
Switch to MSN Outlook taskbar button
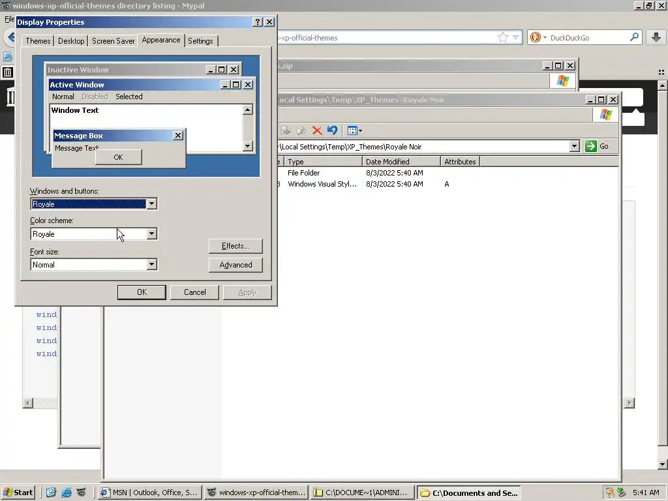[149, 493]
